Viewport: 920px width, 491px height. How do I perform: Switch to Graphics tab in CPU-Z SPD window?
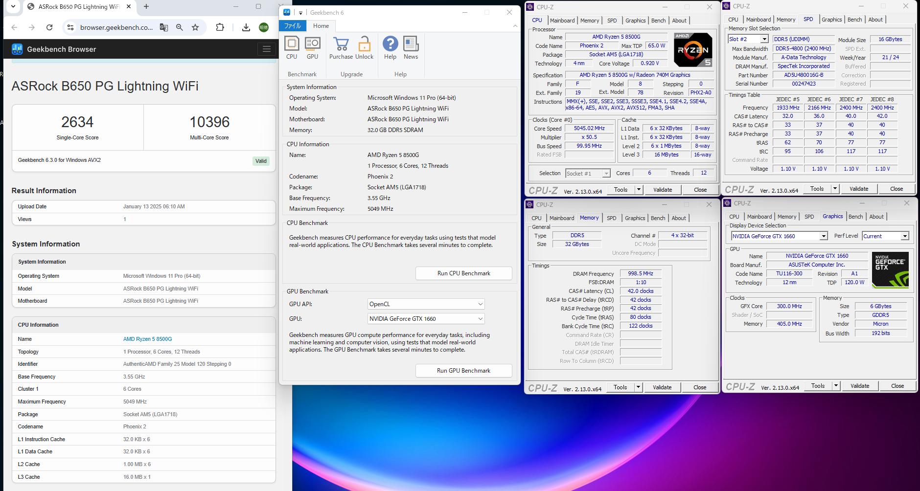[x=832, y=20]
